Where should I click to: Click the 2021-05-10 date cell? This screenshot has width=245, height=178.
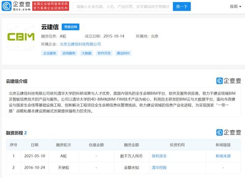coord(34,156)
